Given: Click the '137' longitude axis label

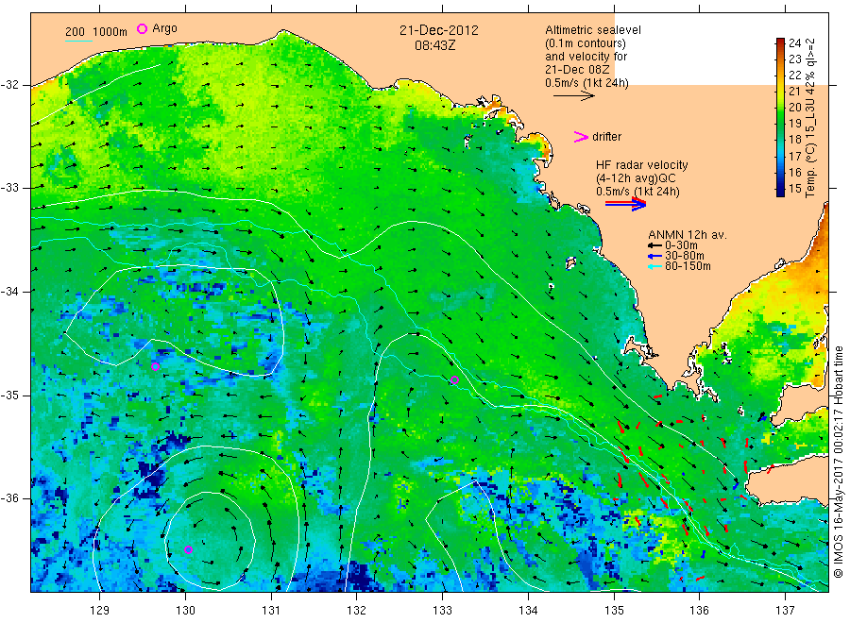Looking at the screenshot, I should click(785, 611).
